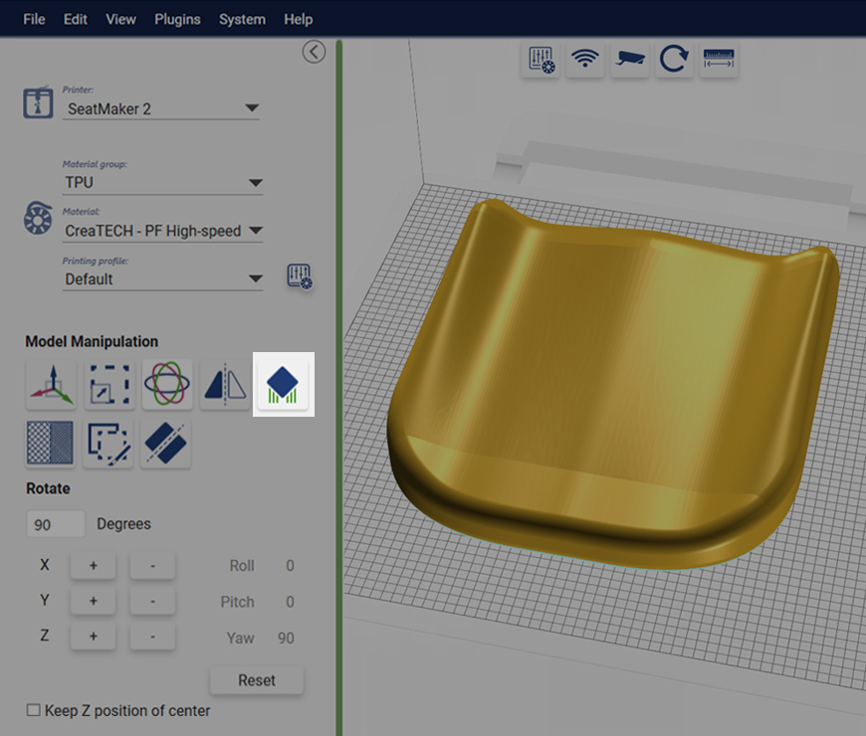Select the Scale model tool
Viewport: 866px width, 736px height.
(x=109, y=385)
